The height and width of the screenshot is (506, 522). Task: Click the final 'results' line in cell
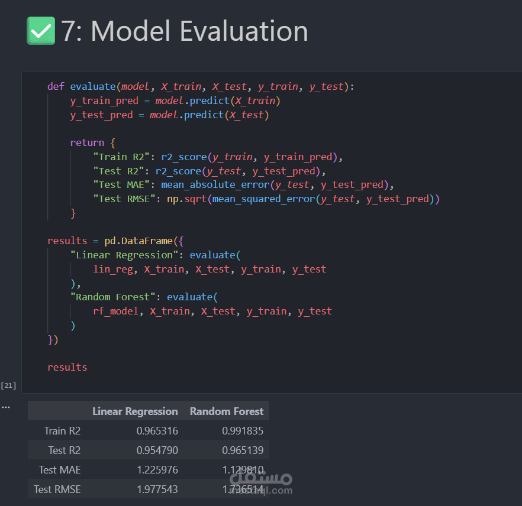67,367
